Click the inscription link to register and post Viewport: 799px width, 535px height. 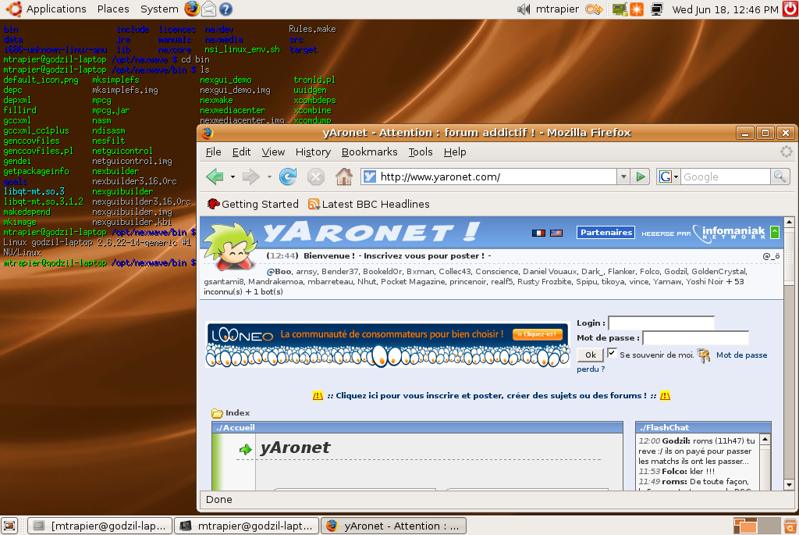coord(492,396)
